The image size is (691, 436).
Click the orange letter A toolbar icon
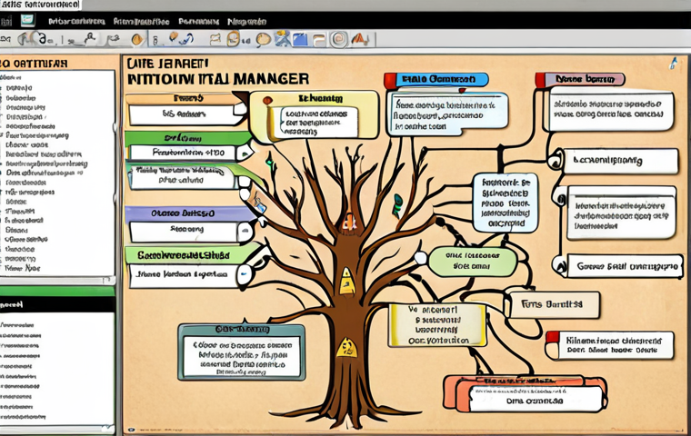(360, 39)
